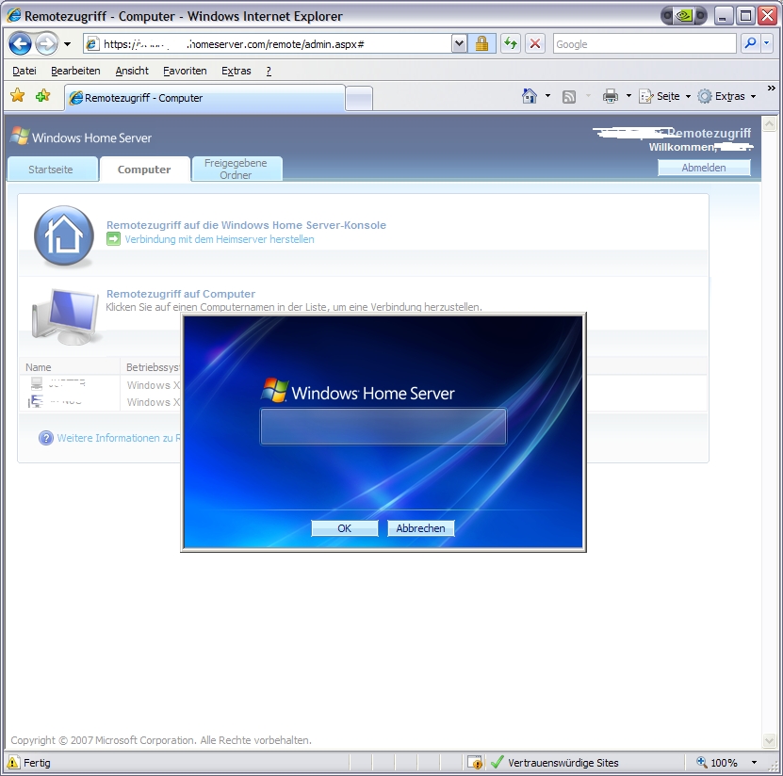Image resolution: width=783 pixels, height=776 pixels.
Task: Click the green arrow beside Verbindung link
Action: coord(113,239)
